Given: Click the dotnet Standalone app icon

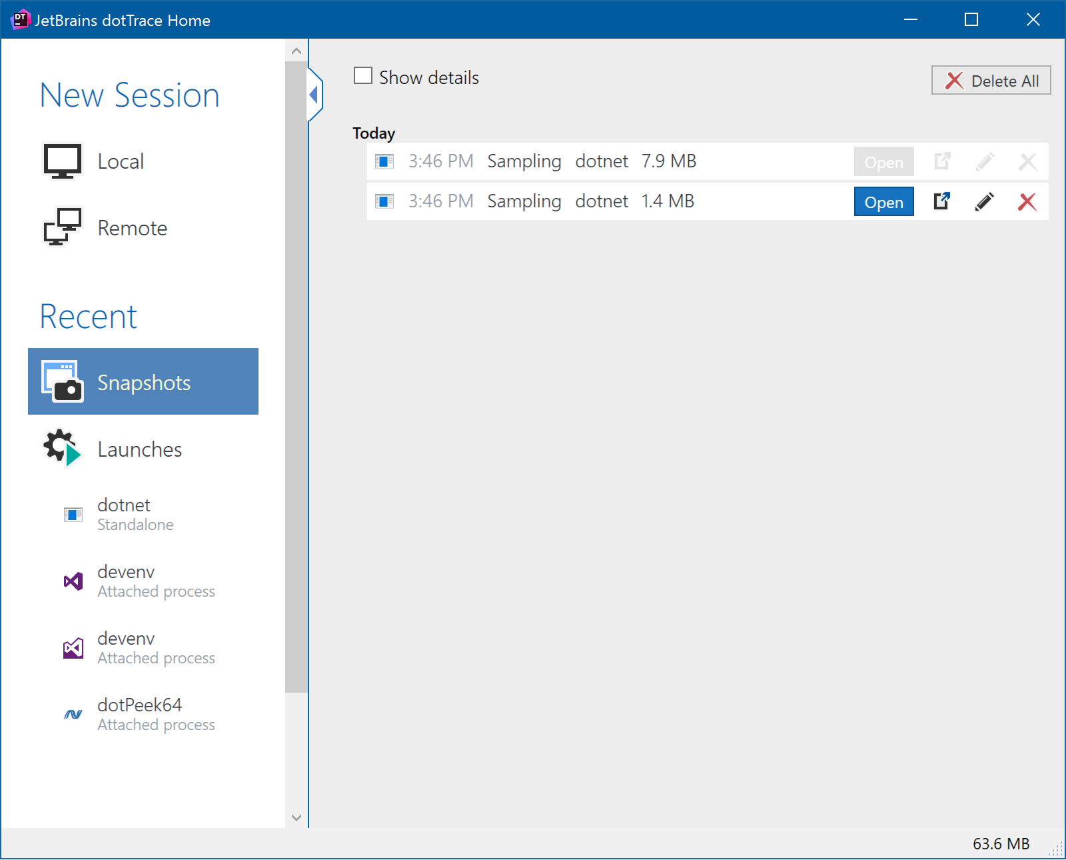Looking at the screenshot, I should [73, 515].
